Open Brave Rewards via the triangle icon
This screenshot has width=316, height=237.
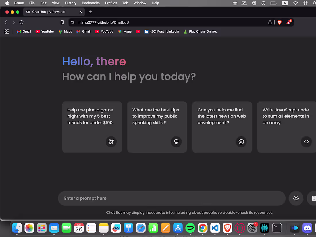pyautogui.click(x=288, y=22)
